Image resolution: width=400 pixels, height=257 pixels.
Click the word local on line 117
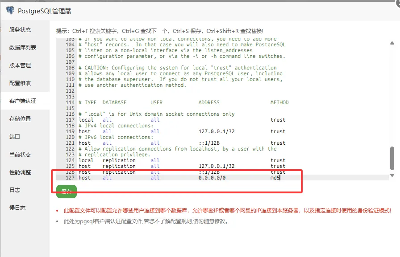(x=86, y=120)
